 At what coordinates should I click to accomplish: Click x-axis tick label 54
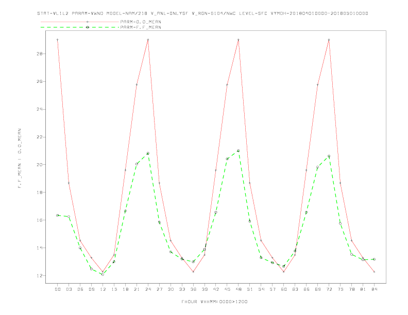click(x=261, y=289)
